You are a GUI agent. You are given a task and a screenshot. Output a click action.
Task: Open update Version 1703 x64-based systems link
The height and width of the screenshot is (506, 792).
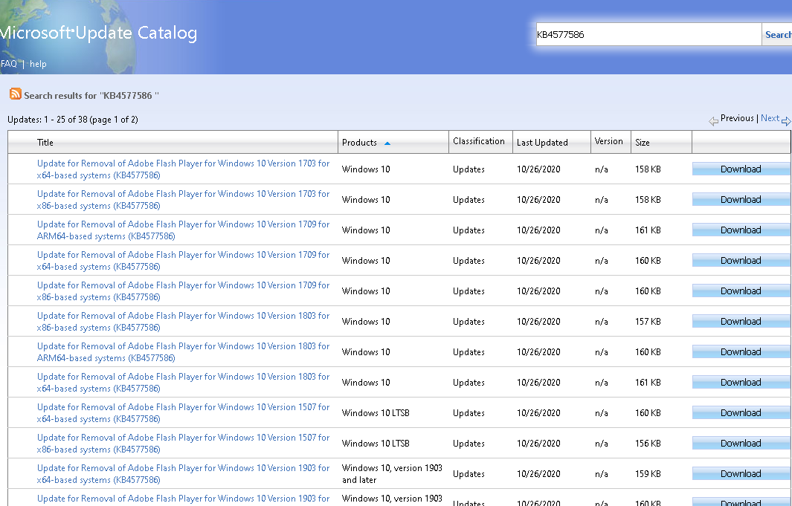(184, 169)
